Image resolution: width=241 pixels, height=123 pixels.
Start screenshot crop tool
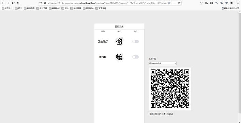point(222,3)
